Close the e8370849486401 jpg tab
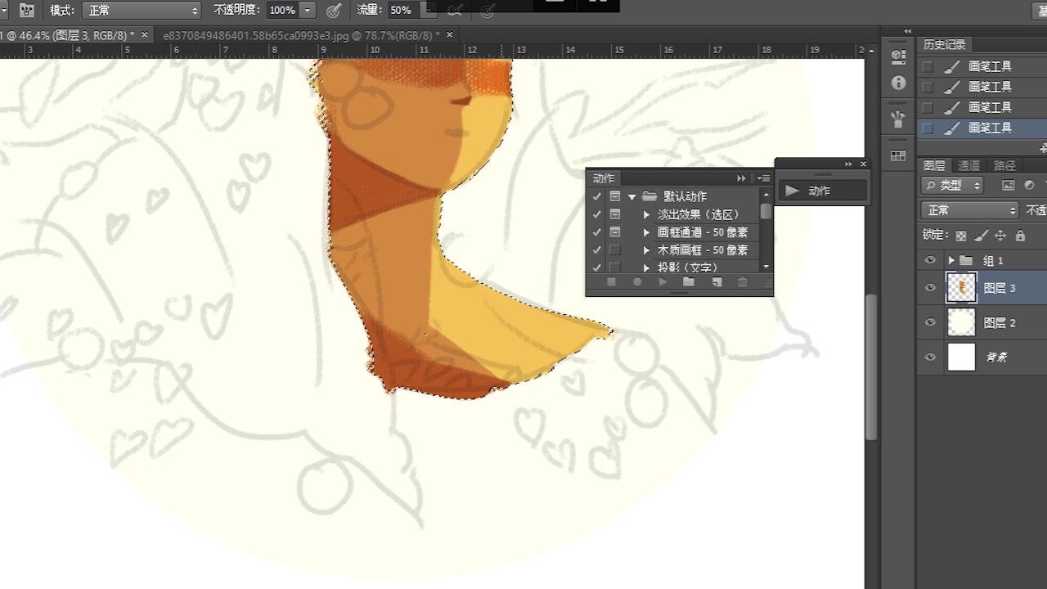This screenshot has width=1047, height=589. [450, 35]
